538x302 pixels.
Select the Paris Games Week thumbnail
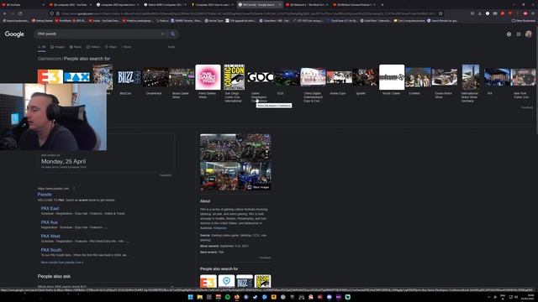pyautogui.click(x=208, y=77)
